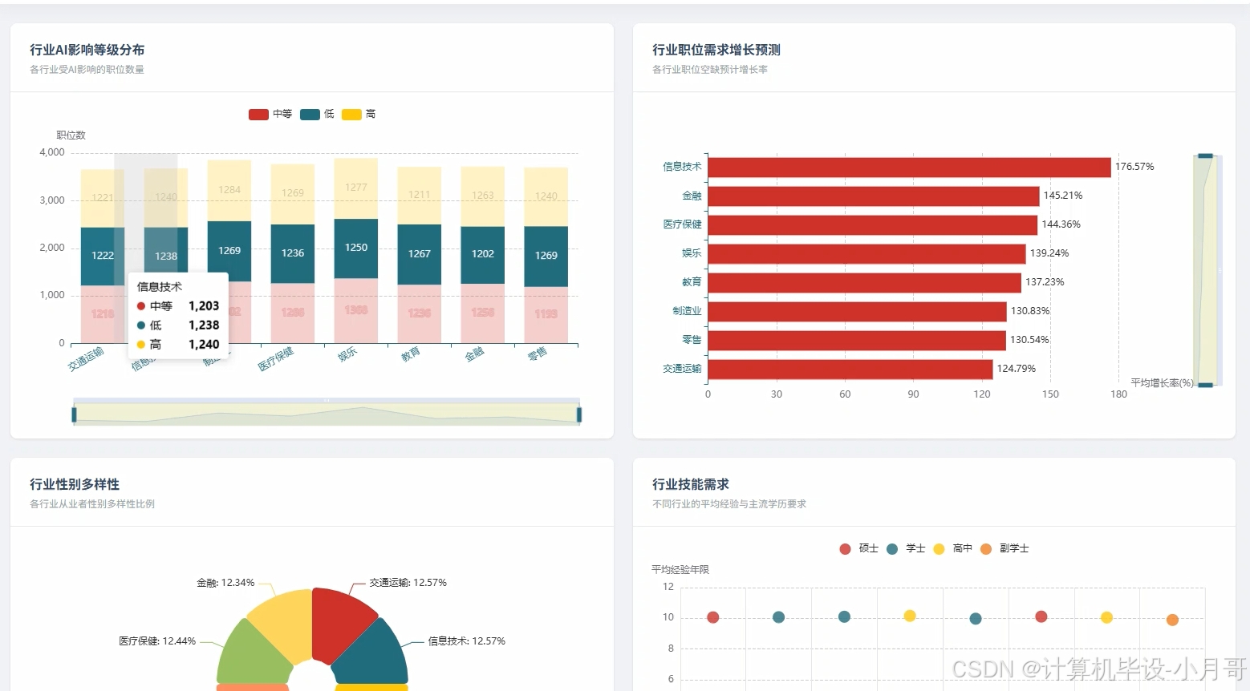Click the orange 副学士 scatter point
The width and height of the screenshot is (1250, 691).
coord(1172,620)
